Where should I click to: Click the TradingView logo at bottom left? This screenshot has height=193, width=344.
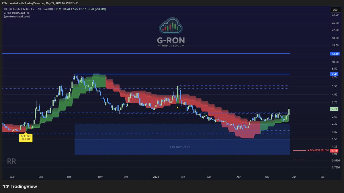[20, 186]
